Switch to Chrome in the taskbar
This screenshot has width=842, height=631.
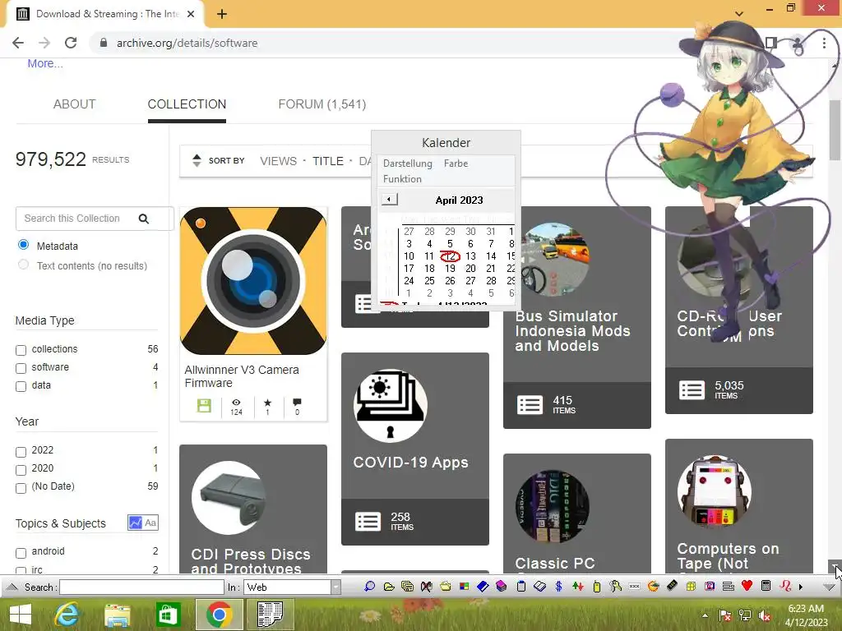click(218, 615)
